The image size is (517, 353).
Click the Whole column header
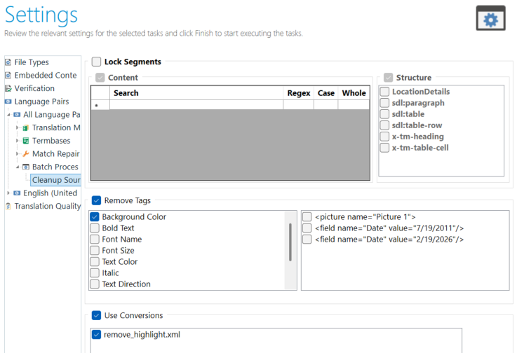pyautogui.click(x=354, y=93)
